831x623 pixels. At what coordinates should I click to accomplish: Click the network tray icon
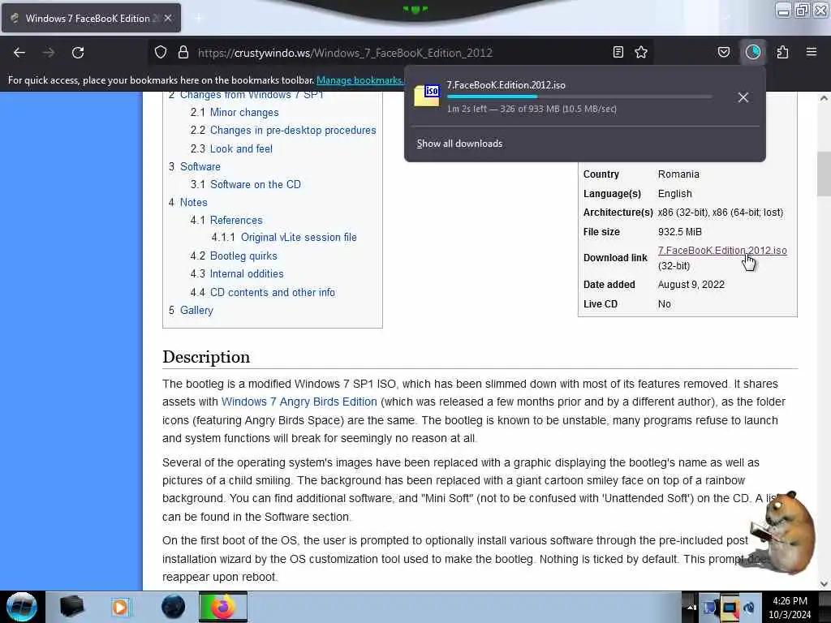[709, 608]
